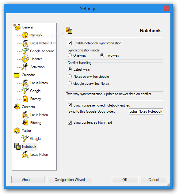This screenshot has width=179, height=195.
Task: Click the notebook icon in the panel header
Action: click(69, 30)
